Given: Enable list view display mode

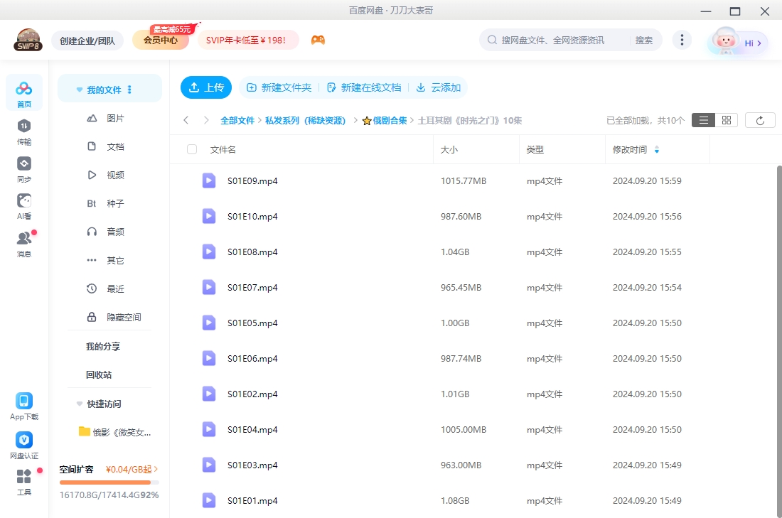Looking at the screenshot, I should [x=703, y=119].
